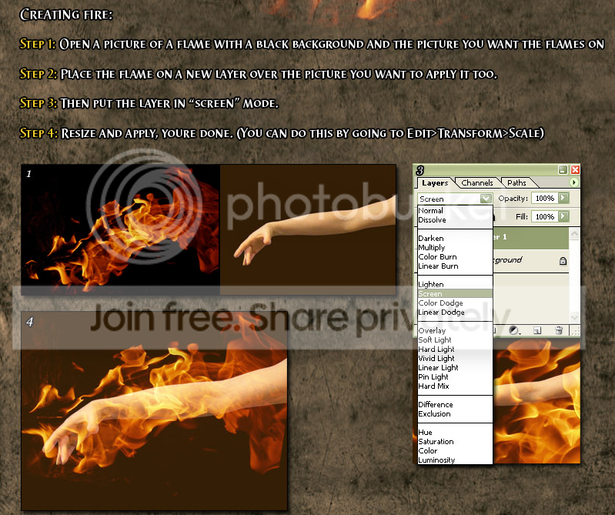The image size is (615, 515).
Task: Choose Multiply from blend mode list
Action: click(x=432, y=248)
